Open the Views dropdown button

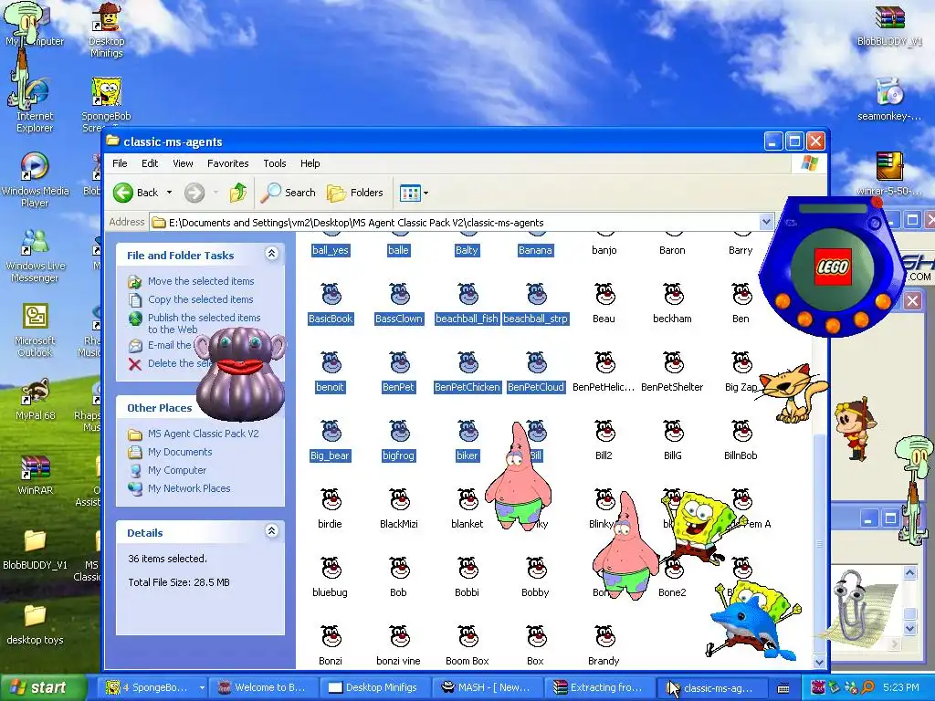coord(414,193)
